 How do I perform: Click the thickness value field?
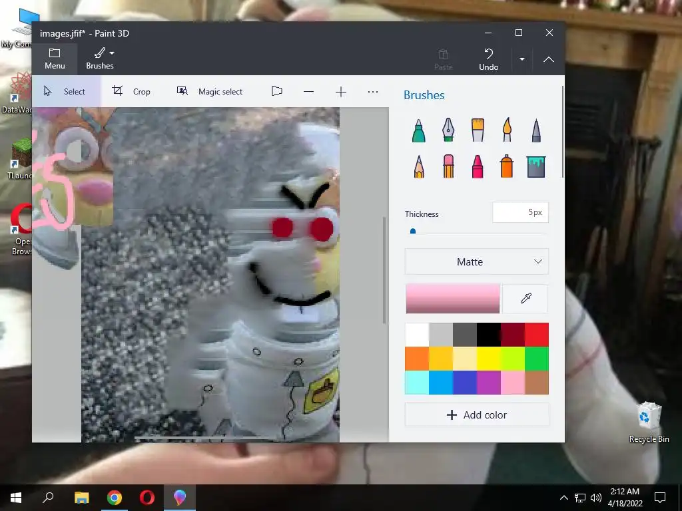(521, 212)
